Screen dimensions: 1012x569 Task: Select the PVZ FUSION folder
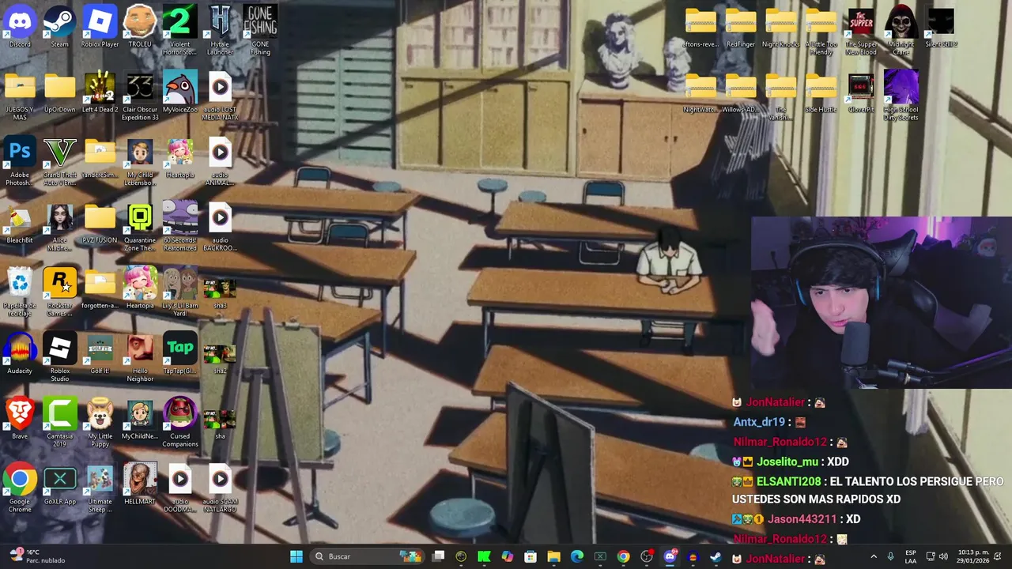coord(100,223)
